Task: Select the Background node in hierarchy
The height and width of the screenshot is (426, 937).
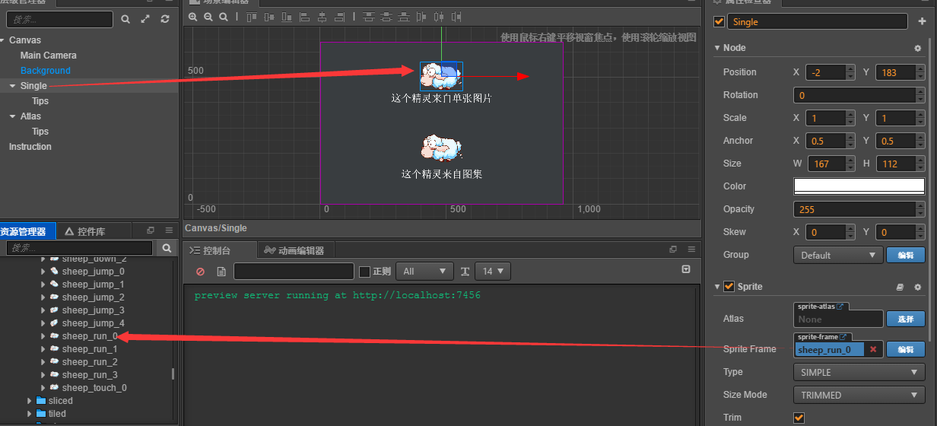Action: pos(45,71)
